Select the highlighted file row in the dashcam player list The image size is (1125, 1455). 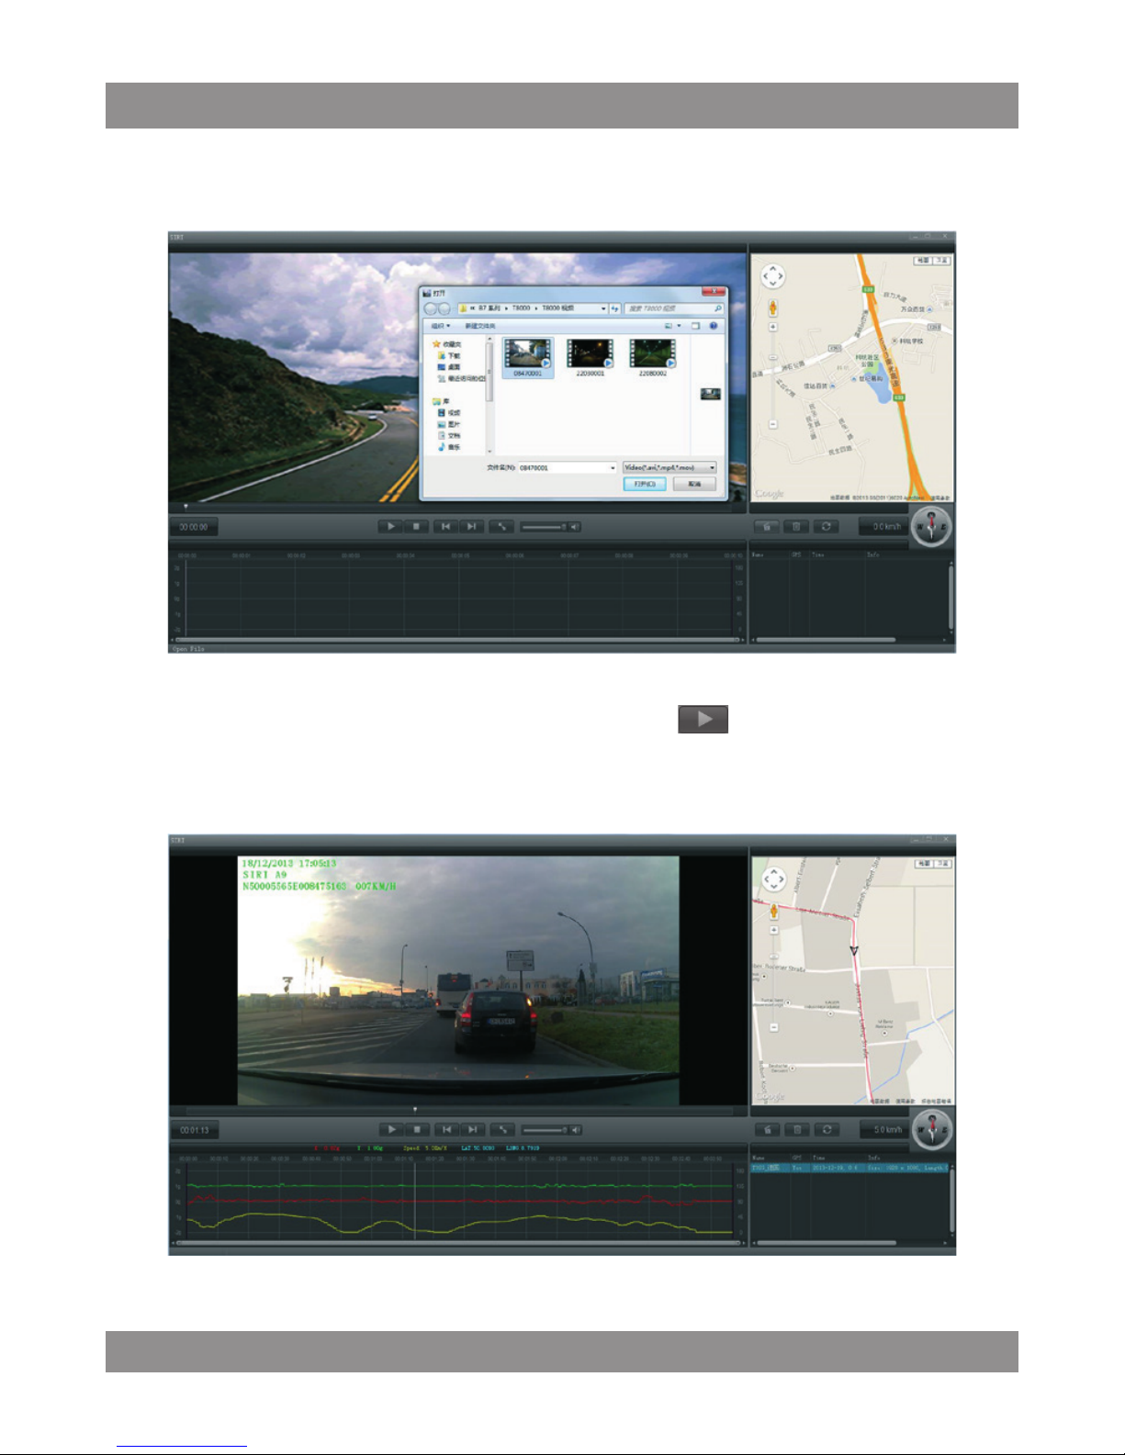pyautogui.click(x=849, y=1168)
